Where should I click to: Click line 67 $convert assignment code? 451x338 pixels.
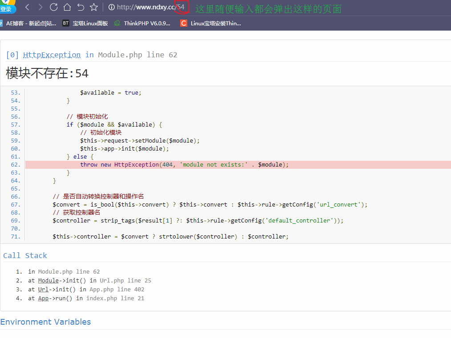click(210, 204)
